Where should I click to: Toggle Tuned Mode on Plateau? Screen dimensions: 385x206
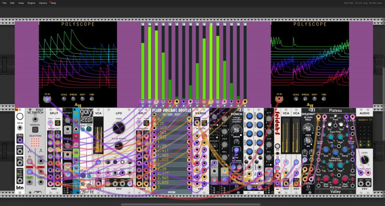click(x=320, y=138)
